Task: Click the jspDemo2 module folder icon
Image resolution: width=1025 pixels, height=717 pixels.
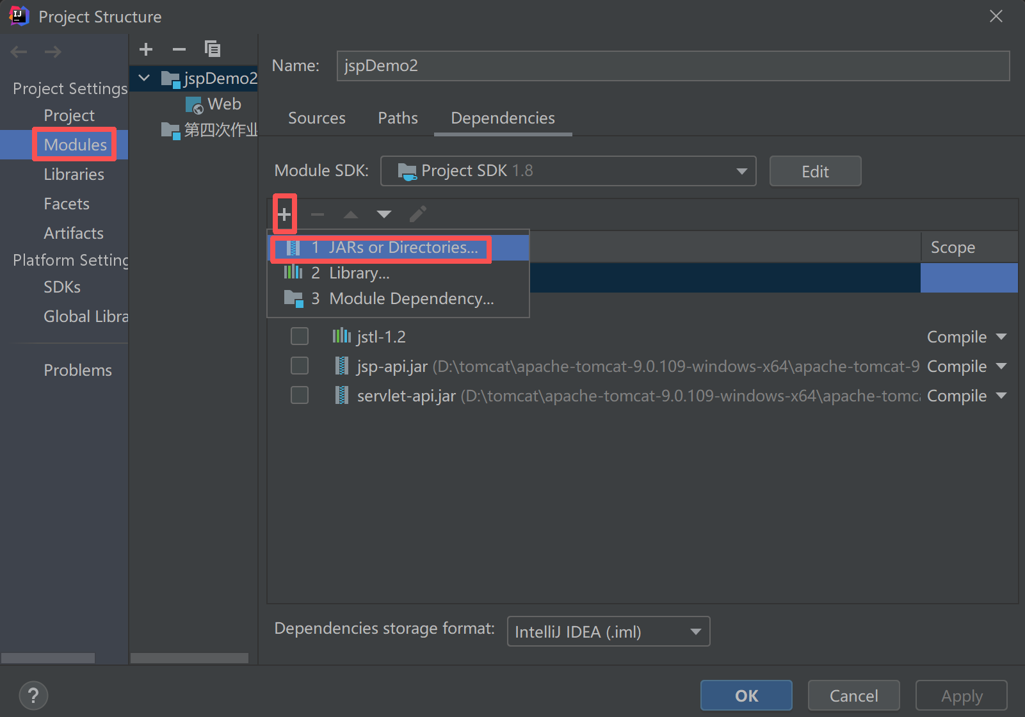Action: [170, 79]
